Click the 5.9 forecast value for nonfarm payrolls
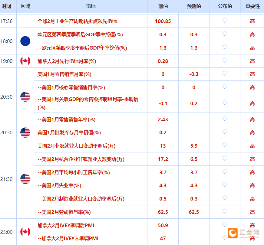The height and width of the screenshot is (245, 264). [x=193, y=145]
